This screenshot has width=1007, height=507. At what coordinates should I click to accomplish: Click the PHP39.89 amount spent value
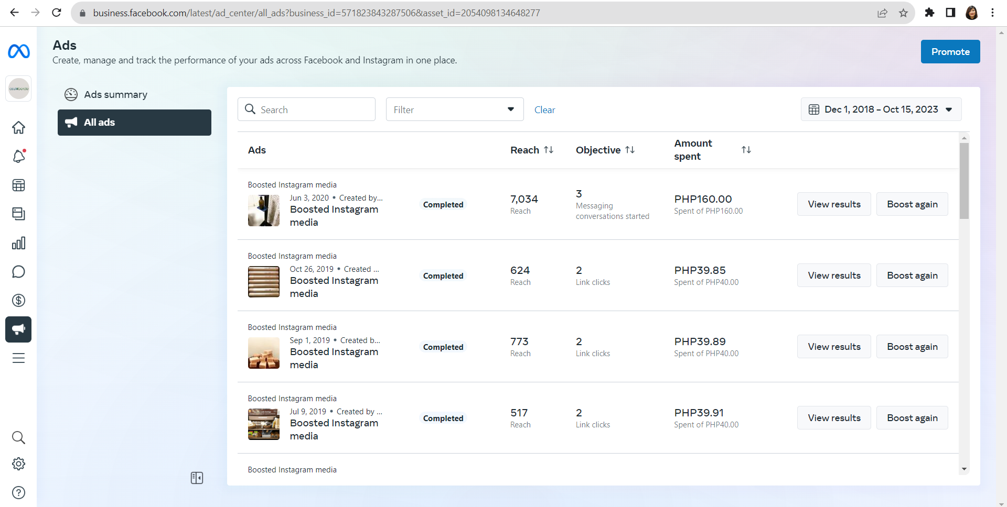point(700,341)
